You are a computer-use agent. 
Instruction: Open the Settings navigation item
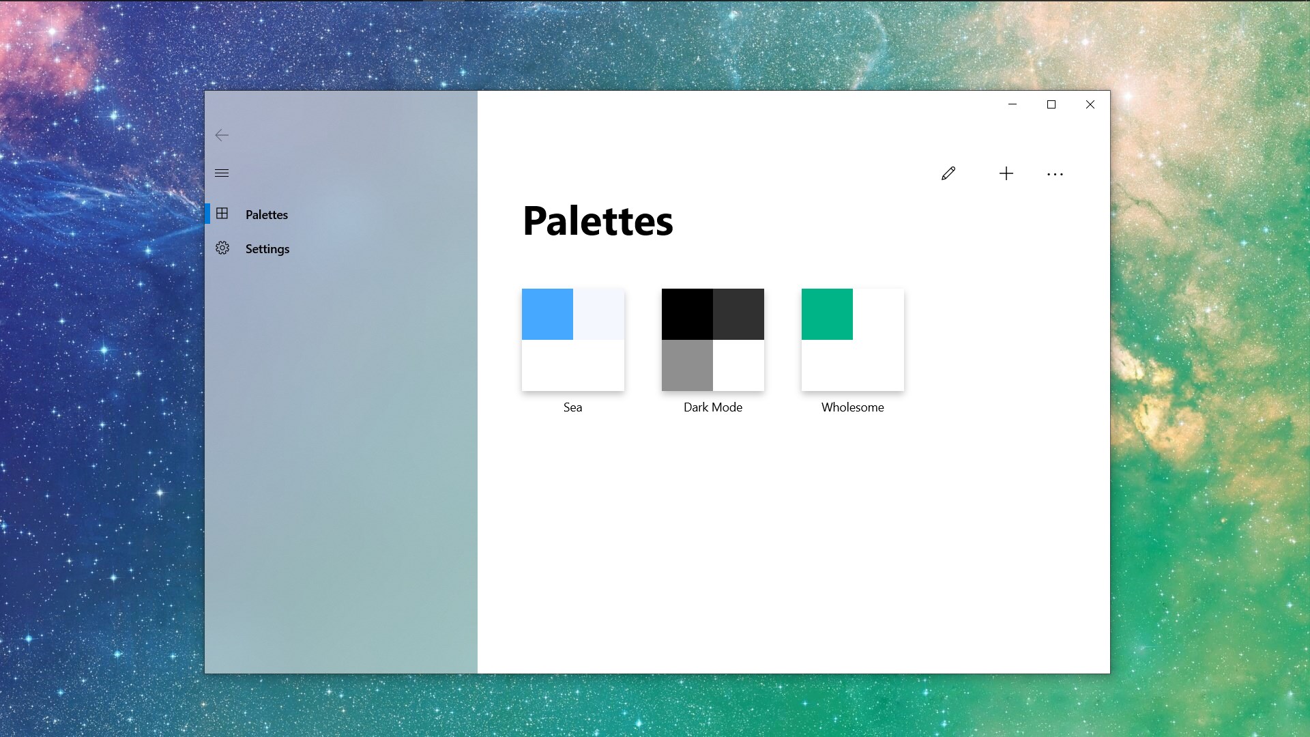(267, 249)
